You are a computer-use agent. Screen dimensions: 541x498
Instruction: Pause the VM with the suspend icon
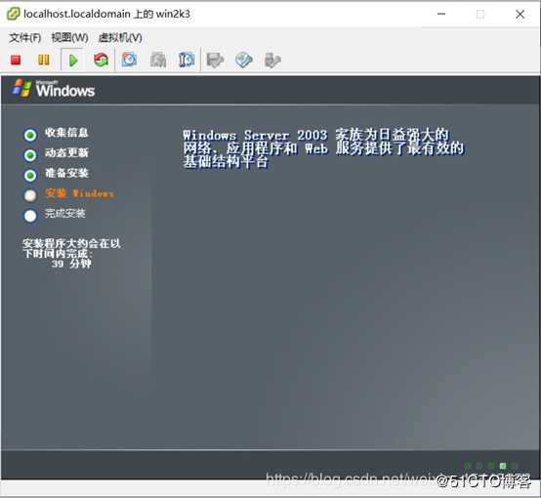44,60
